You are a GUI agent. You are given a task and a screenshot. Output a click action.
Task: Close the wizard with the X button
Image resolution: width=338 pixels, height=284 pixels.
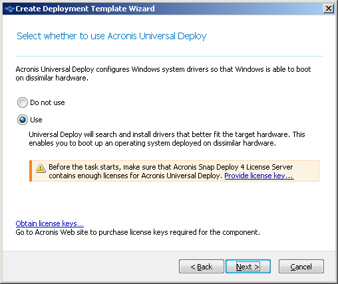(329, 9)
